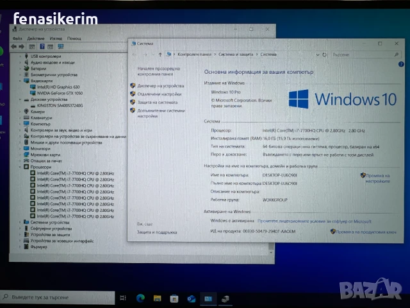410x308 pixels.
Task: Select Intel(R) HD Graphics 630 device
Action: point(58,87)
